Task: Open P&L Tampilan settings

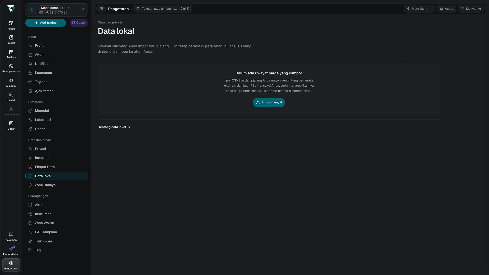Action: coord(57,232)
